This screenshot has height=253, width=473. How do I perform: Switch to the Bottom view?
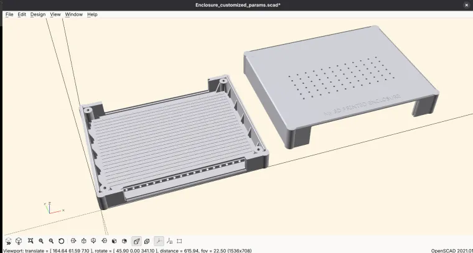pyautogui.click(x=94, y=241)
